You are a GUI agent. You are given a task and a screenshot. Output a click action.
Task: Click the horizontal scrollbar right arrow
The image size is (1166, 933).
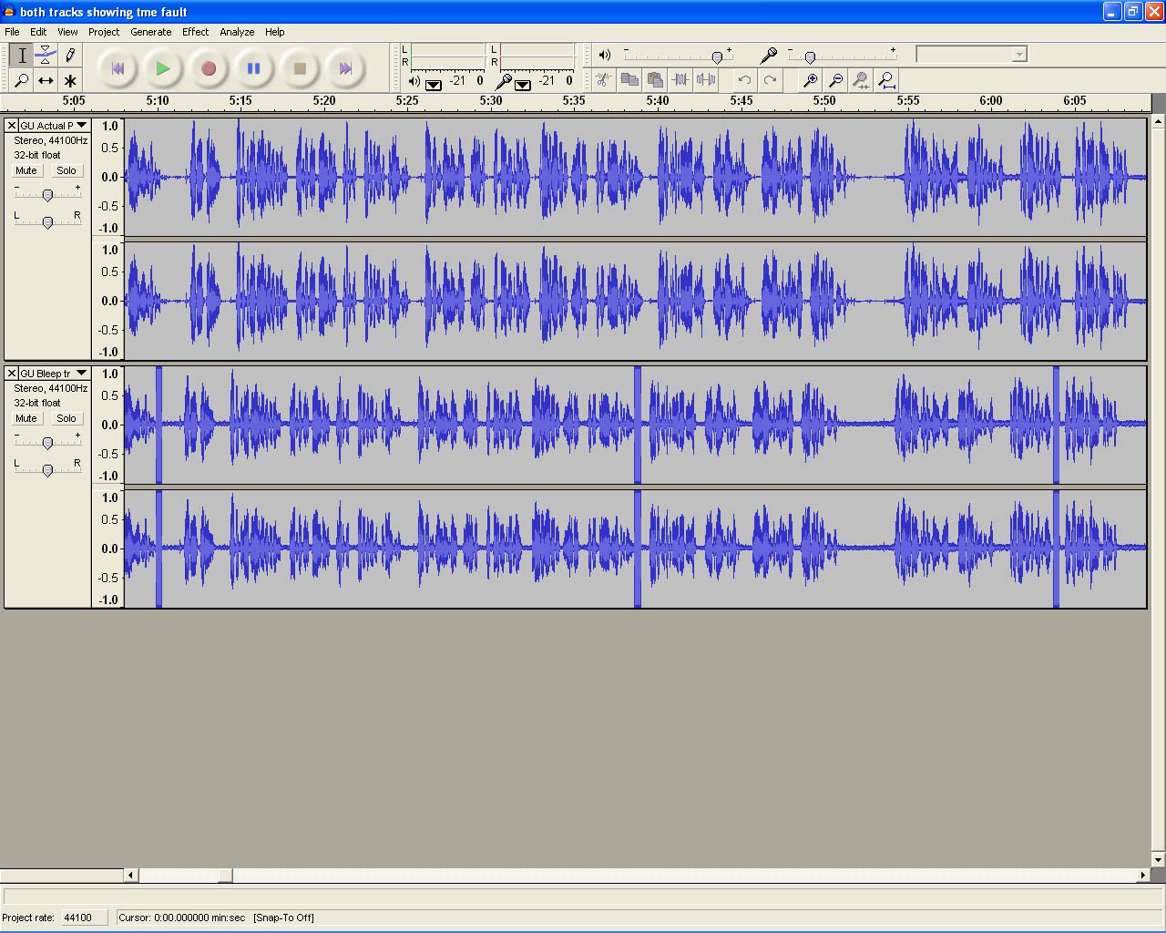click(1142, 876)
